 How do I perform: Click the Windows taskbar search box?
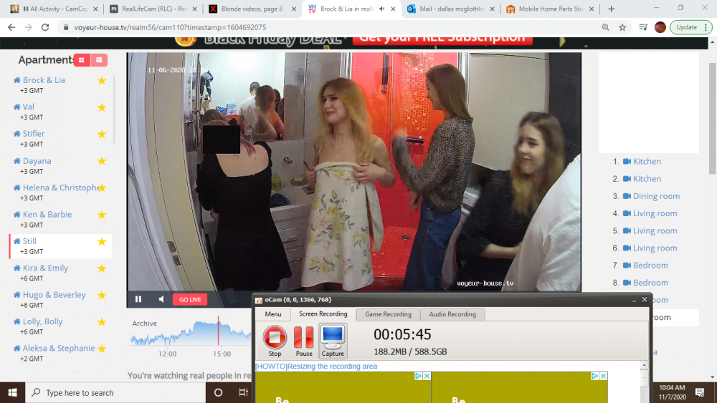[x=115, y=392]
